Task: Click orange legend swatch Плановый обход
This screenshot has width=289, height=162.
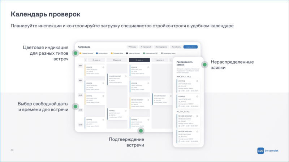Action: [112, 53]
